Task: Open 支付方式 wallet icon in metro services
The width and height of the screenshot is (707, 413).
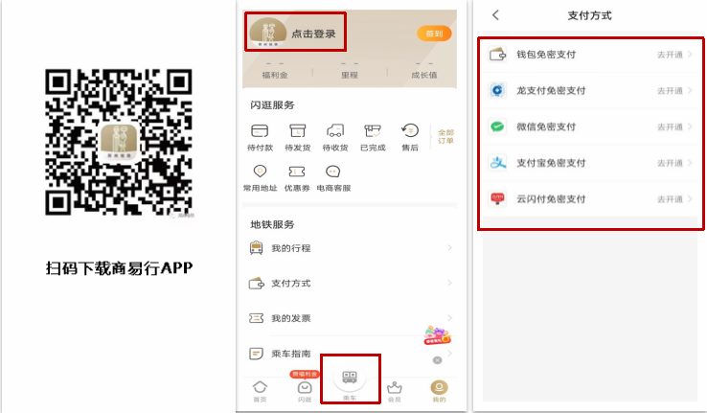Action: [x=257, y=283]
